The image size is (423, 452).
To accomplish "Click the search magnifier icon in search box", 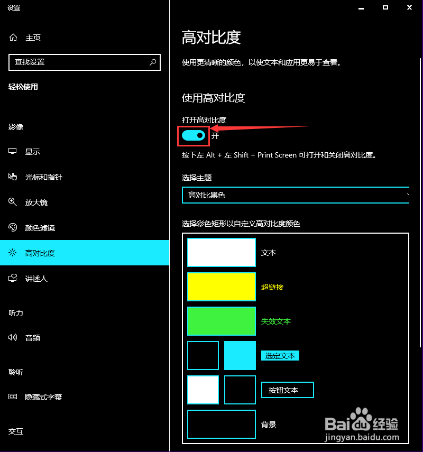I will coord(153,62).
